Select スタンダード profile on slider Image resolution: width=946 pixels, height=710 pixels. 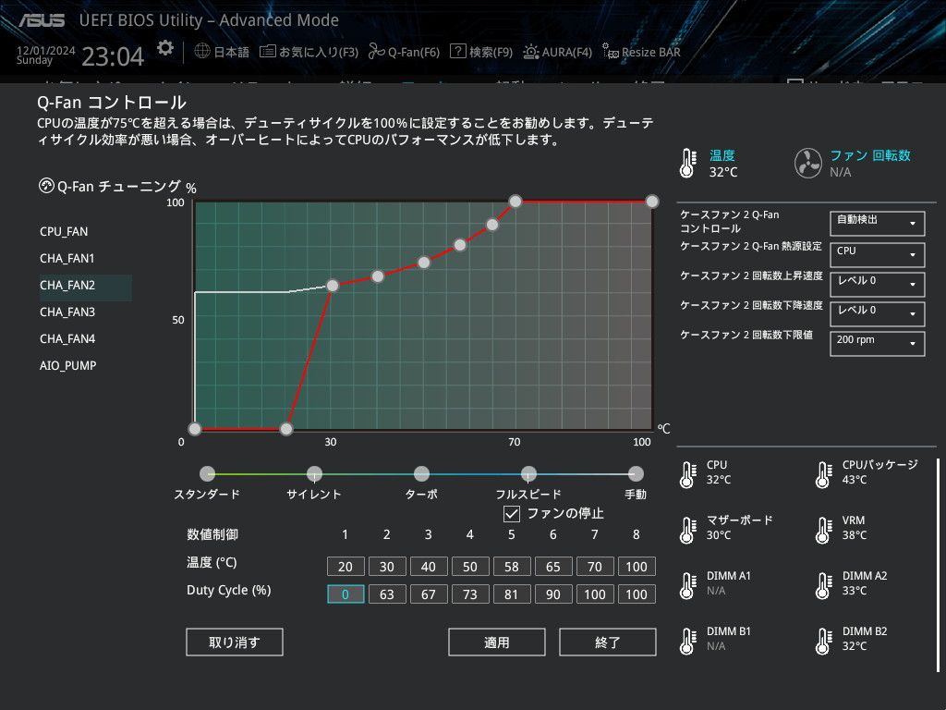pos(207,474)
